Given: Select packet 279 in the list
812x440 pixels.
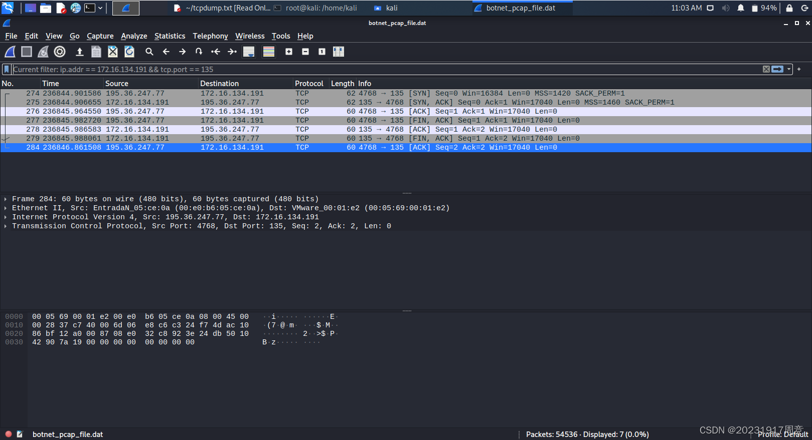Looking at the screenshot, I should pyautogui.click(x=406, y=139).
